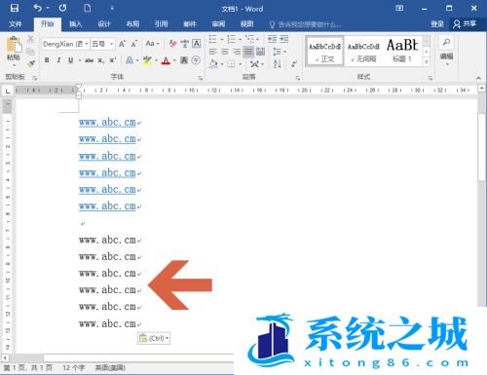Toggle the character border button

[197, 44]
